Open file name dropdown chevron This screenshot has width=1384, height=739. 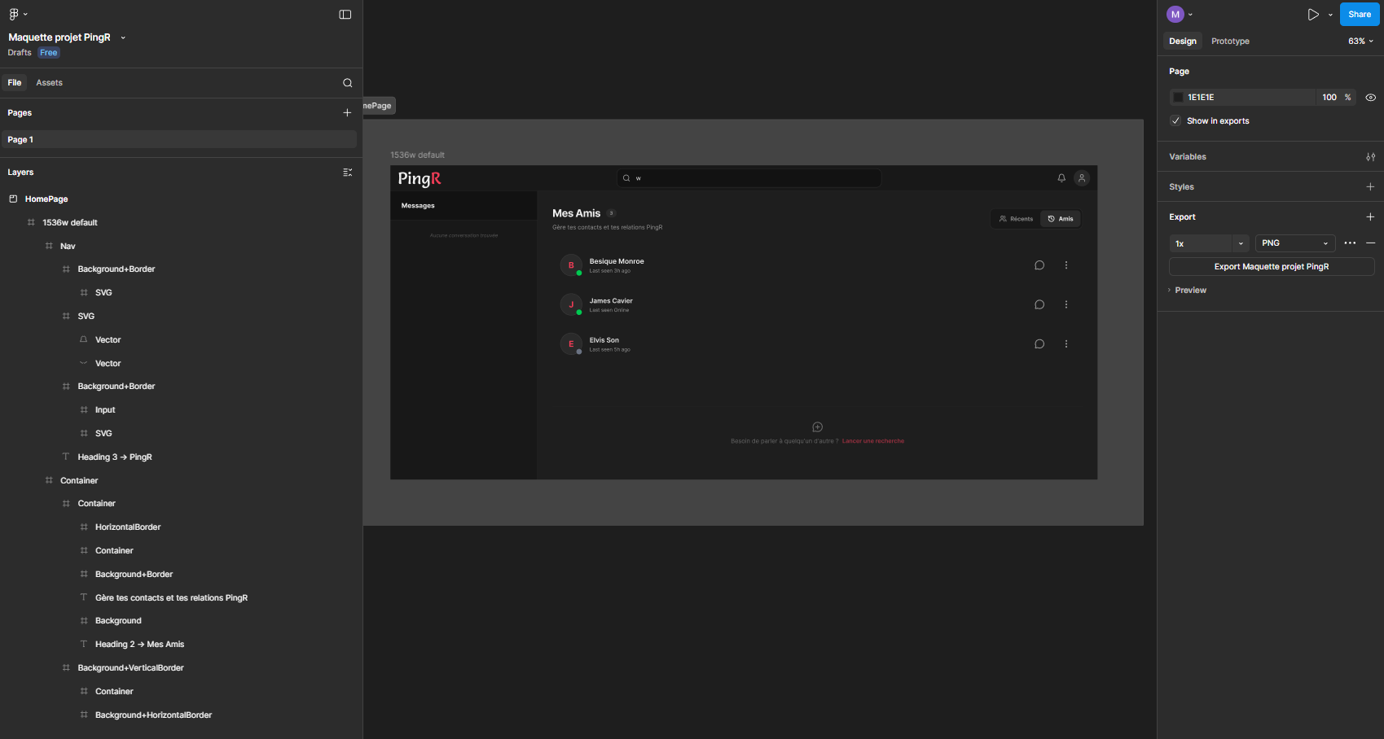123,37
